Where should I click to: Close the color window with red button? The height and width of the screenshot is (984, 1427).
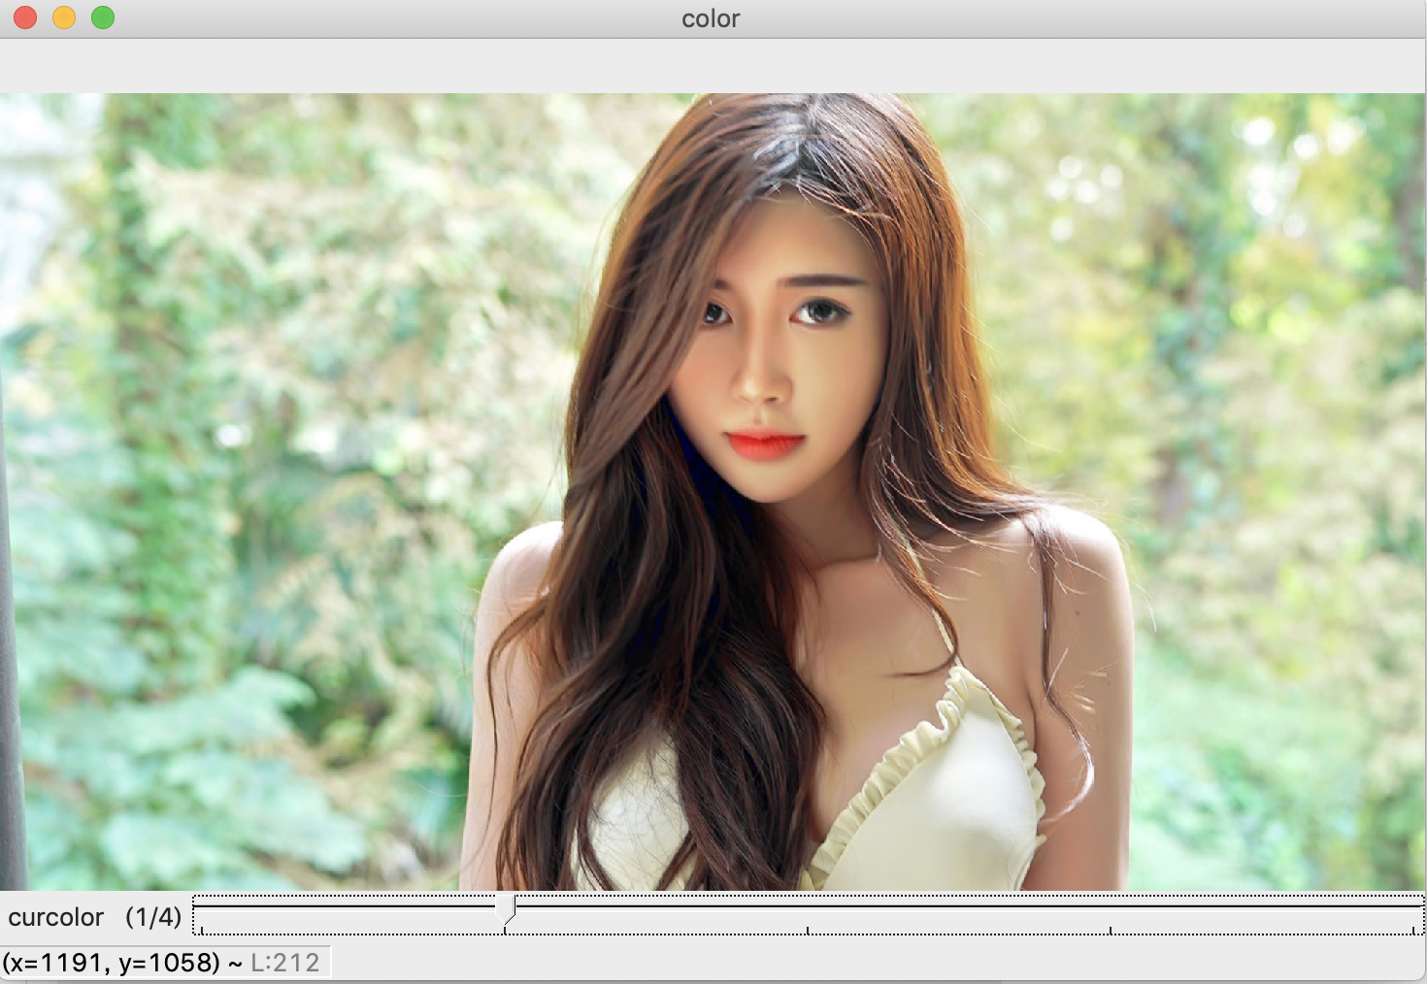[x=25, y=17]
